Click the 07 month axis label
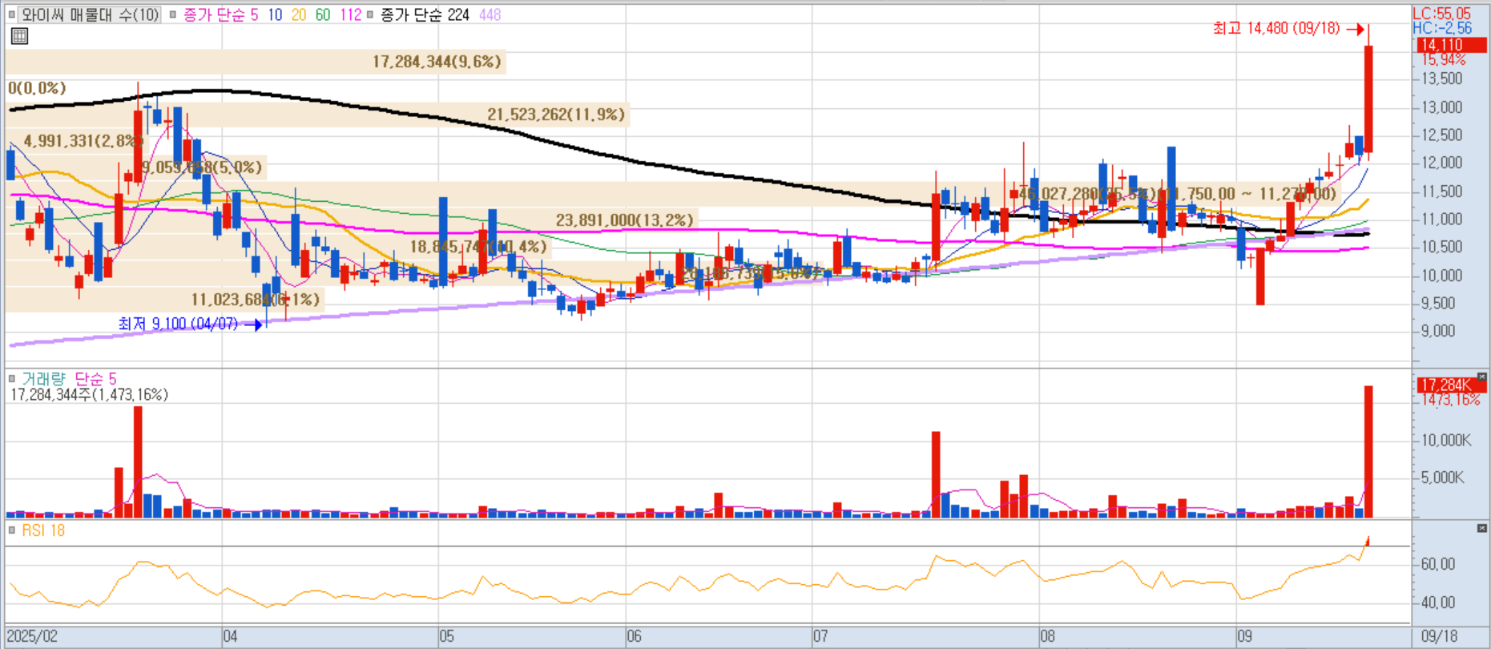 coord(820,636)
